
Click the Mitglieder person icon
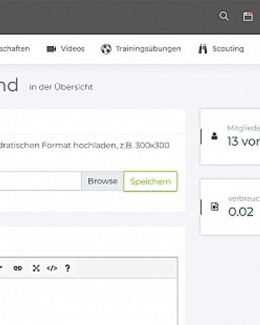pyautogui.click(x=214, y=136)
